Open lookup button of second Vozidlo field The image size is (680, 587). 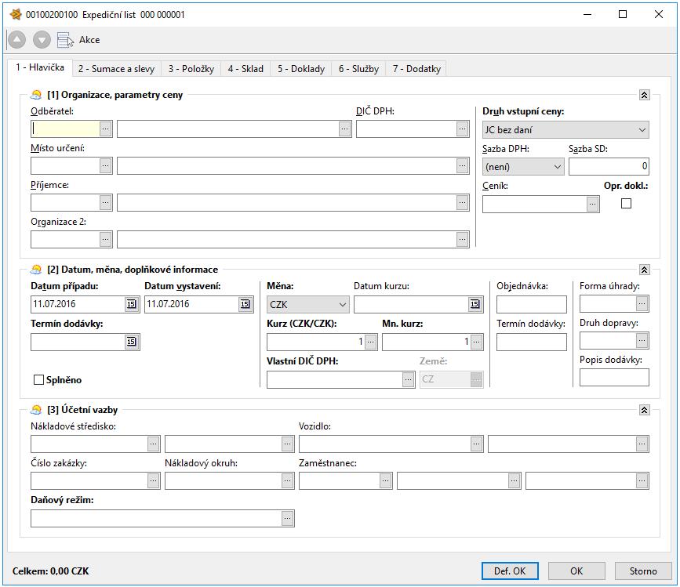[642, 444]
